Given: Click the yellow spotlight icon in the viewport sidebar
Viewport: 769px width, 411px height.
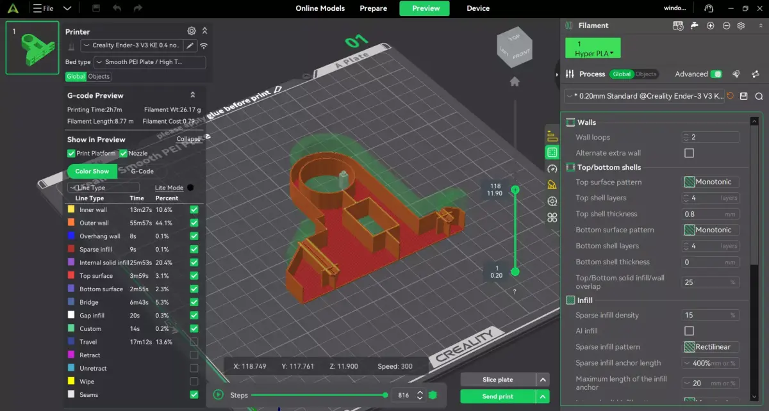Looking at the screenshot, I should 552,184.
